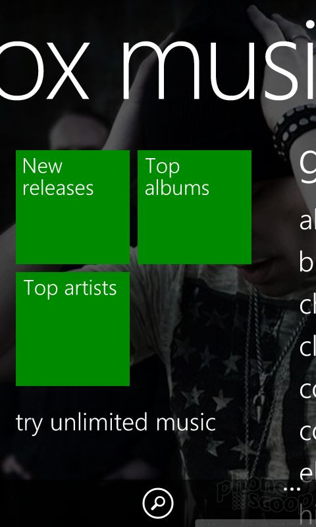Open the Top artists tile
Viewport: 316px width, 527px height.
tap(72, 329)
